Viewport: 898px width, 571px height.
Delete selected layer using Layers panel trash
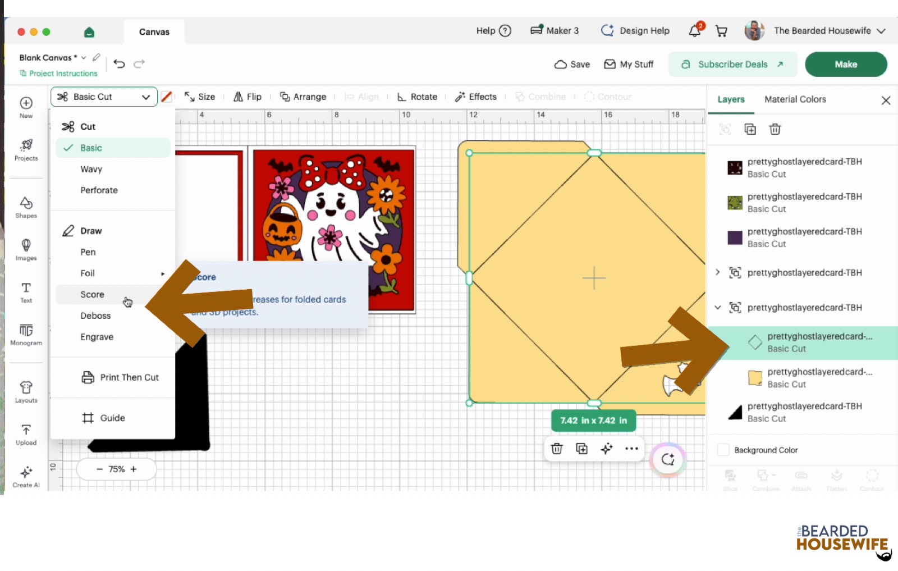(x=775, y=129)
